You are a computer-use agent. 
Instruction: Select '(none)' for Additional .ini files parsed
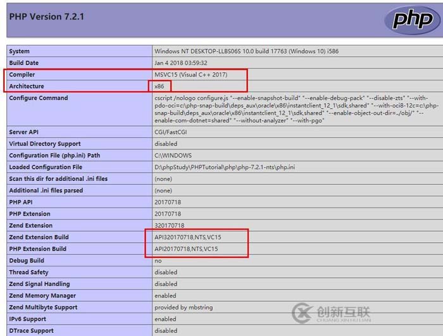click(163, 190)
